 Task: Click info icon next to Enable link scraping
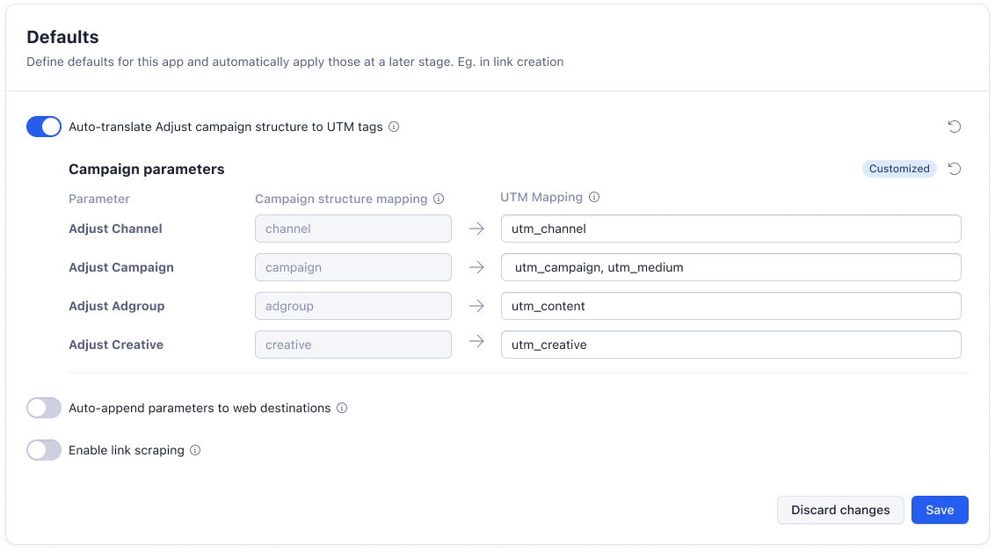point(195,450)
